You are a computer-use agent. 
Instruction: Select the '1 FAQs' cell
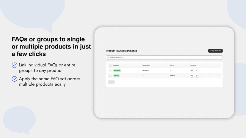click(173, 76)
